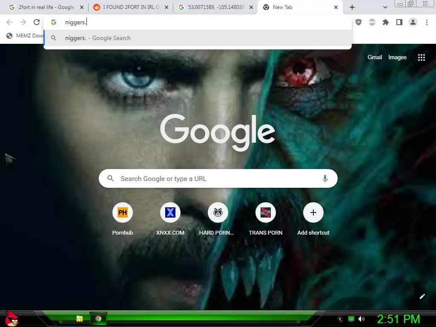436x327 pixels.
Task: Expand the tab search chevron
Action: (x=385, y=8)
